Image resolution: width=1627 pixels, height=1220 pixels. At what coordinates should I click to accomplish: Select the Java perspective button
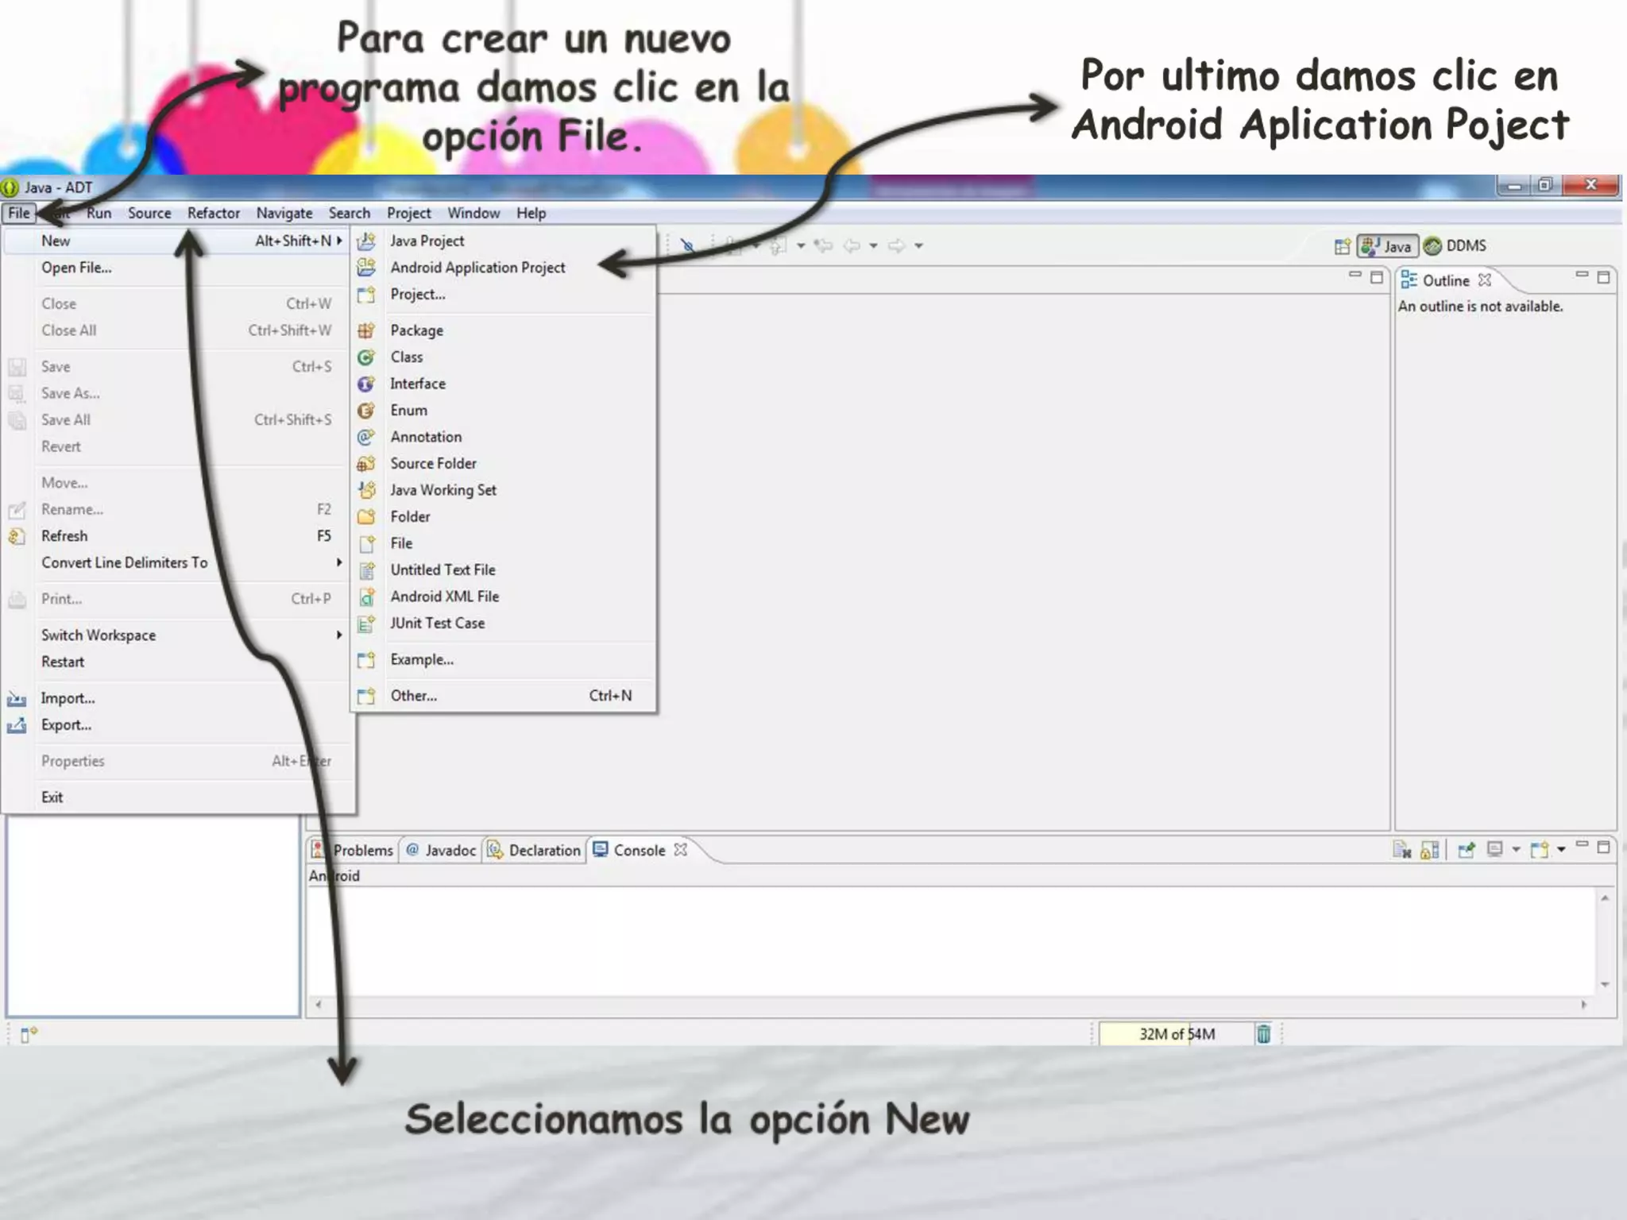(x=1387, y=246)
